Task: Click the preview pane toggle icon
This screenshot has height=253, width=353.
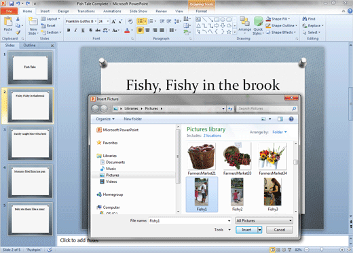Action: tap(280, 119)
